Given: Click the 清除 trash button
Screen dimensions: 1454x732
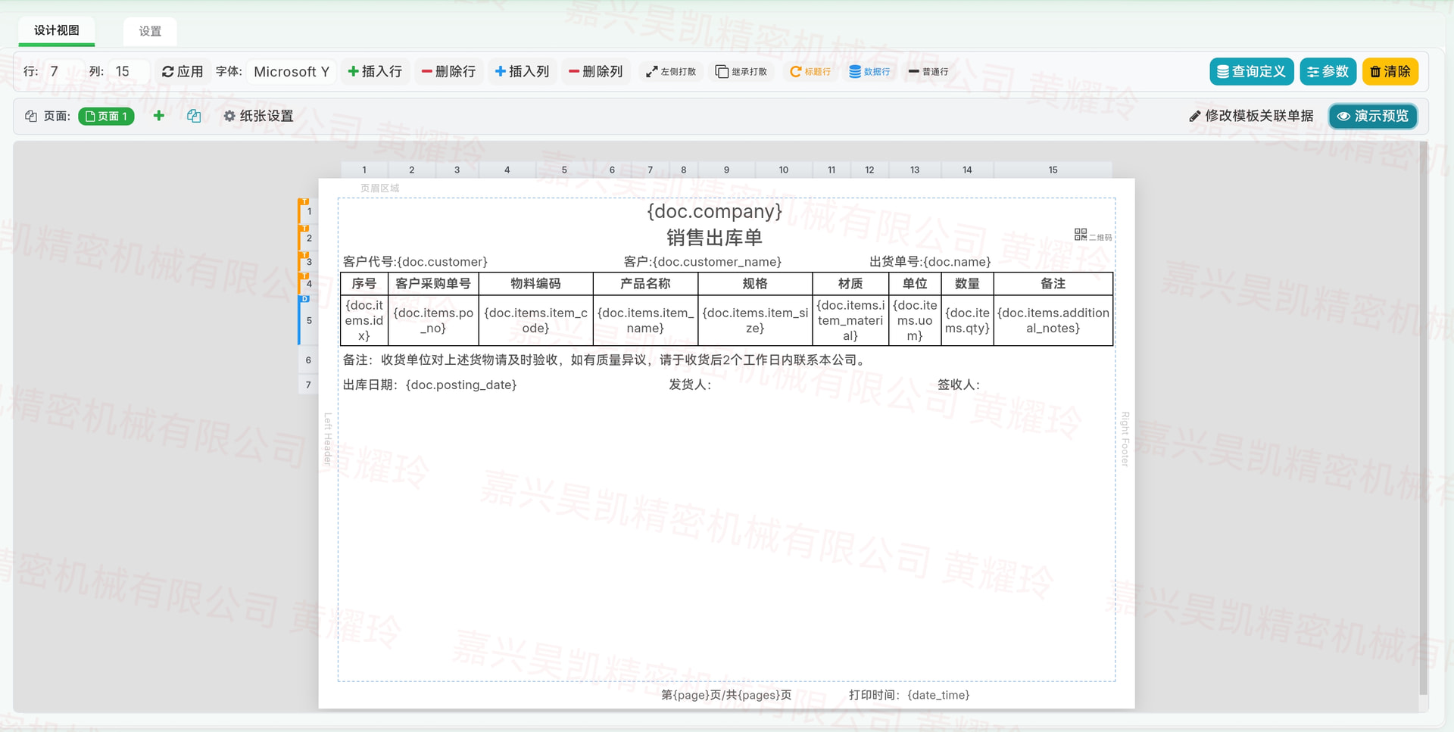Looking at the screenshot, I should click(1390, 71).
